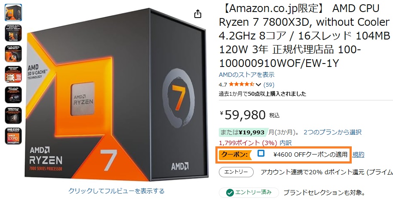This screenshot has width=393, height=200.
Task: Select the sixth product thumbnail
Action: [x=13, y=115]
